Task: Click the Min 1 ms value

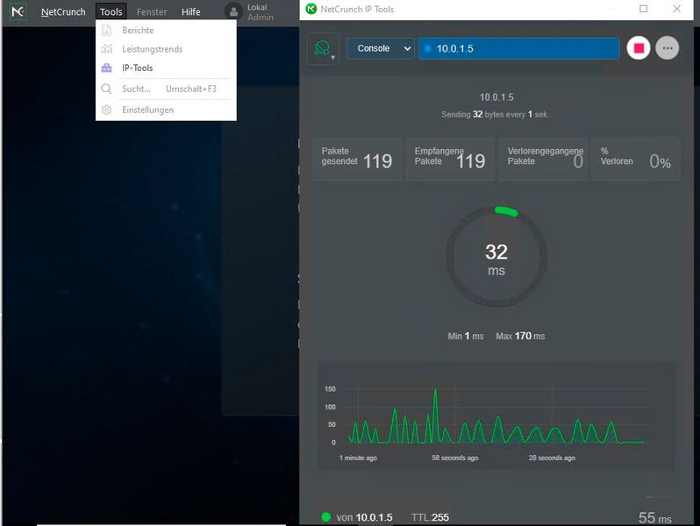Action: pyautogui.click(x=466, y=336)
